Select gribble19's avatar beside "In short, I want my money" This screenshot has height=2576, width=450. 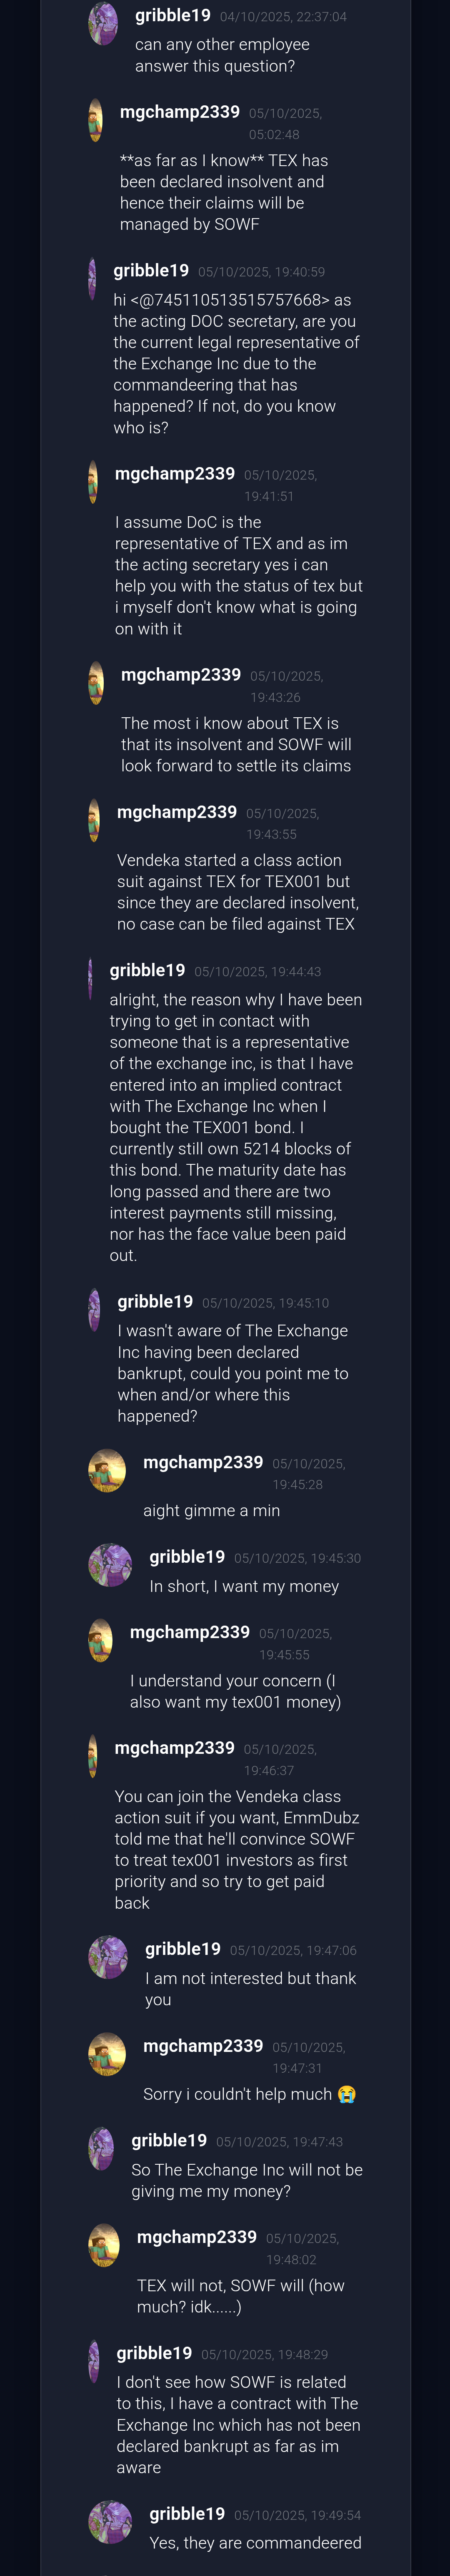point(110,1565)
